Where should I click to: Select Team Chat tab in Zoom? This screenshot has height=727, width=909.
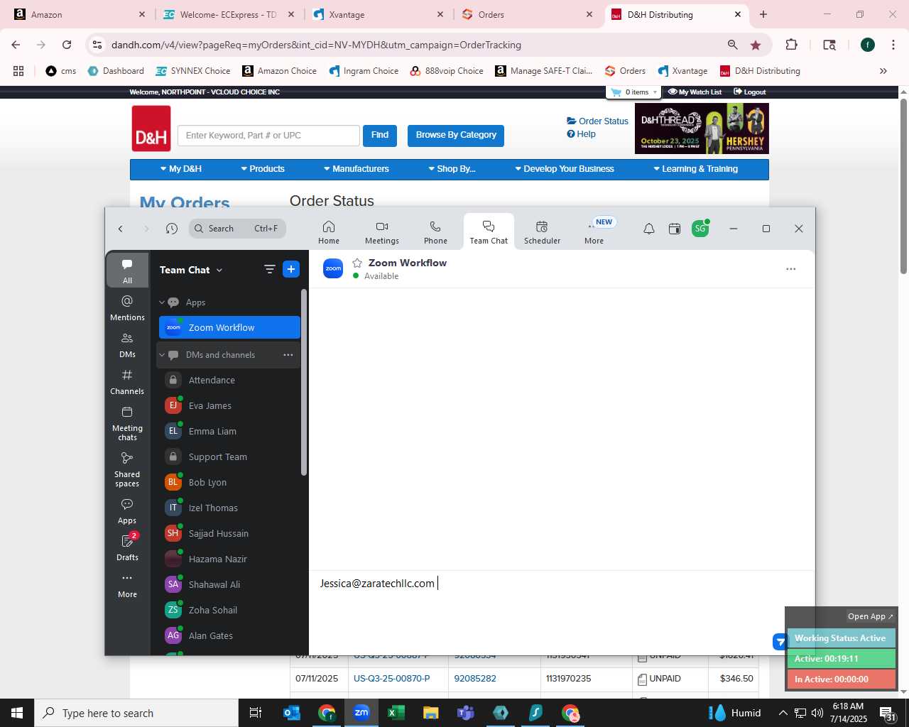click(x=489, y=232)
